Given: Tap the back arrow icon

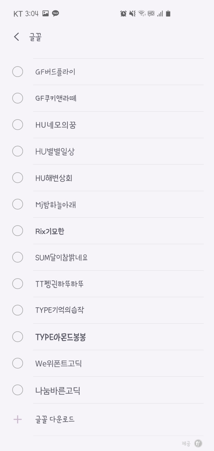Looking at the screenshot, I should tap(17, 37).
